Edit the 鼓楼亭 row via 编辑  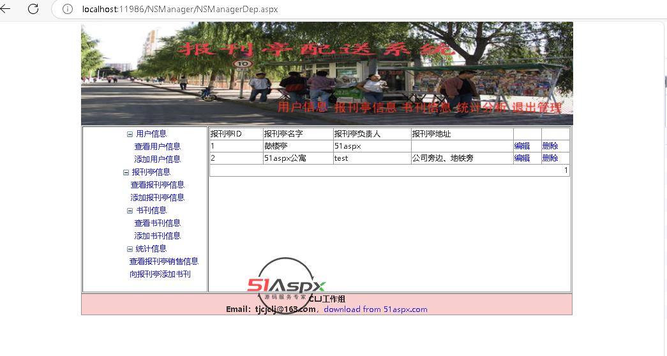pos(522,146)
